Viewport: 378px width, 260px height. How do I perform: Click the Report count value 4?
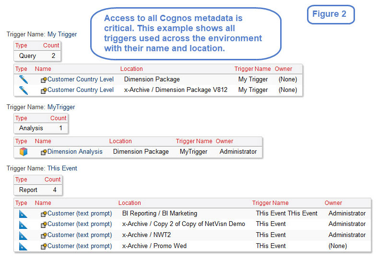(x=55, y=190)
